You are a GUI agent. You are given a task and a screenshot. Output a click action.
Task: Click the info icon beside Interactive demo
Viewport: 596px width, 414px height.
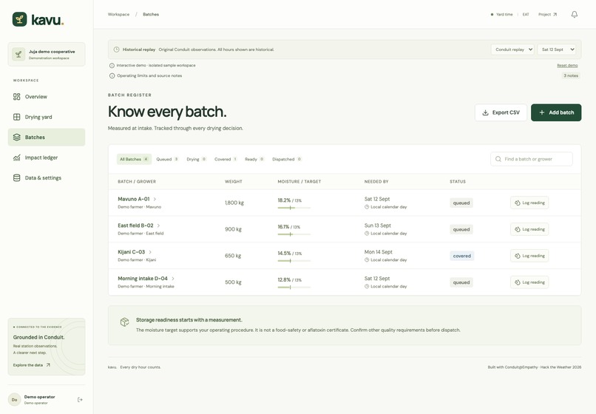click(x=112, y=65)
